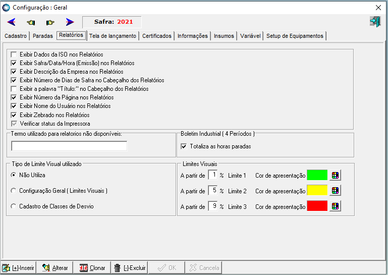Toggle Exibir Zebrado nos Relatórios checkbox
Screen dimensions: 388x275
(14, 115)
